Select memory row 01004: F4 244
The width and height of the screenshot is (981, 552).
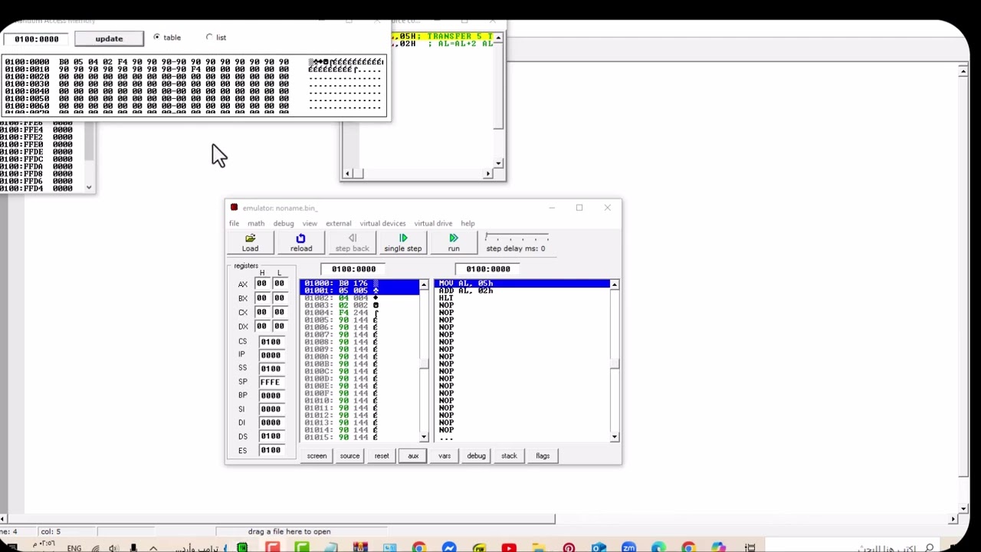tap(359, 313)
